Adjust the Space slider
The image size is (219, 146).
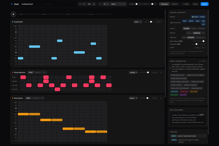pos(152,4)
